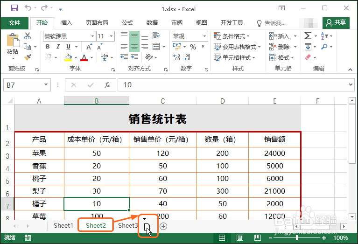358x244 pixels.
Task: Click the increase decimal icon
Action: 177,57
